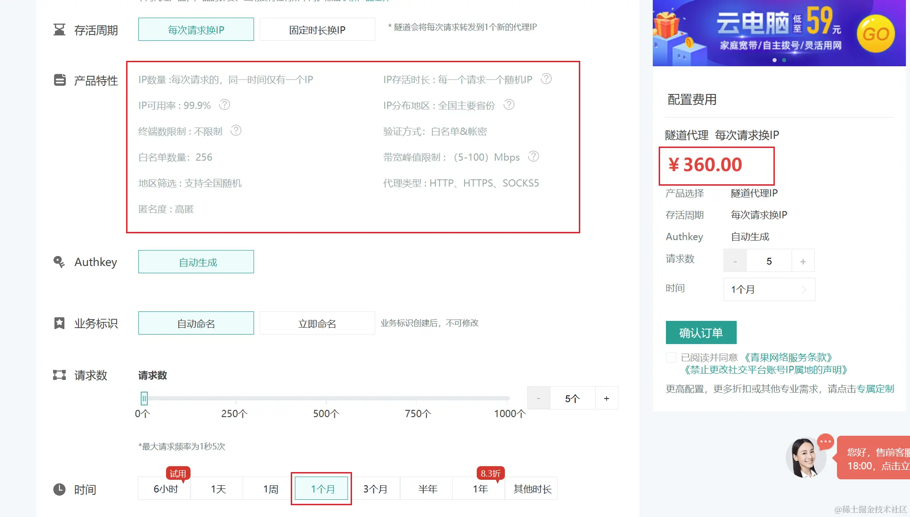Click the request count field showing 5 in cost panel
This screenshot has height=517, width=910.
tap(769, 261)
